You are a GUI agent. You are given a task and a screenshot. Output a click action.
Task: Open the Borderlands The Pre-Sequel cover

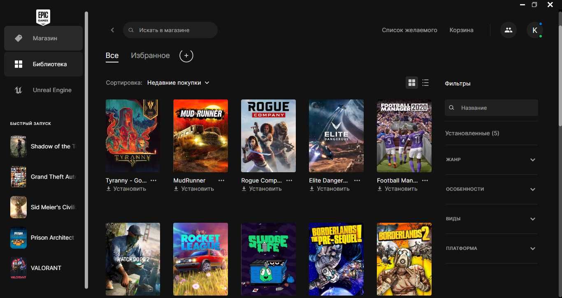pyautogui.click(x=336, y=259)
